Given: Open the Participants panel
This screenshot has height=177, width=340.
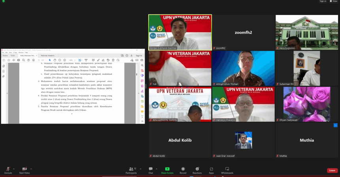Looking at the screenshot, I should coord(131,170).
